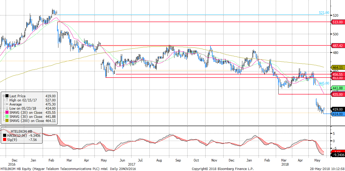Click the red Sig(9) legend swatch

click(4, 140)
